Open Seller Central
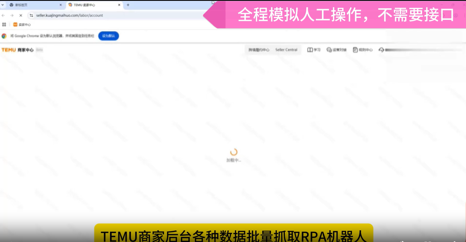The height and width of the screenshot is (242, 466). tap(286, 50)
